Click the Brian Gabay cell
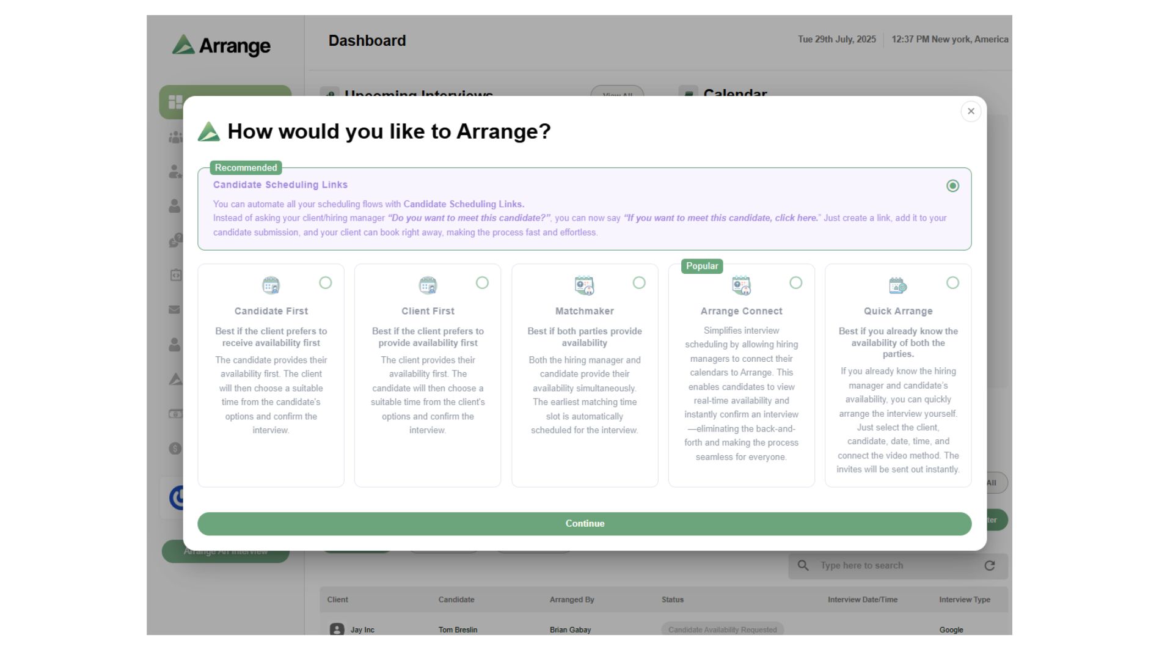The image size is (1173, 660). click(x=570, y=629)
